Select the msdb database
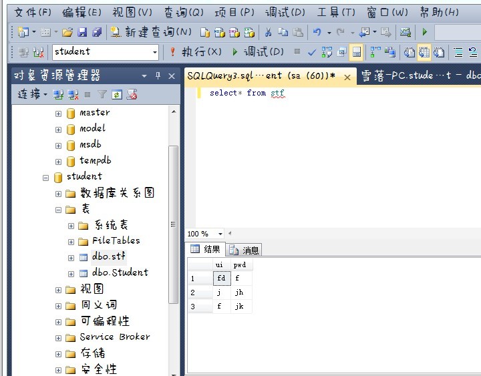 click(90, 144)
